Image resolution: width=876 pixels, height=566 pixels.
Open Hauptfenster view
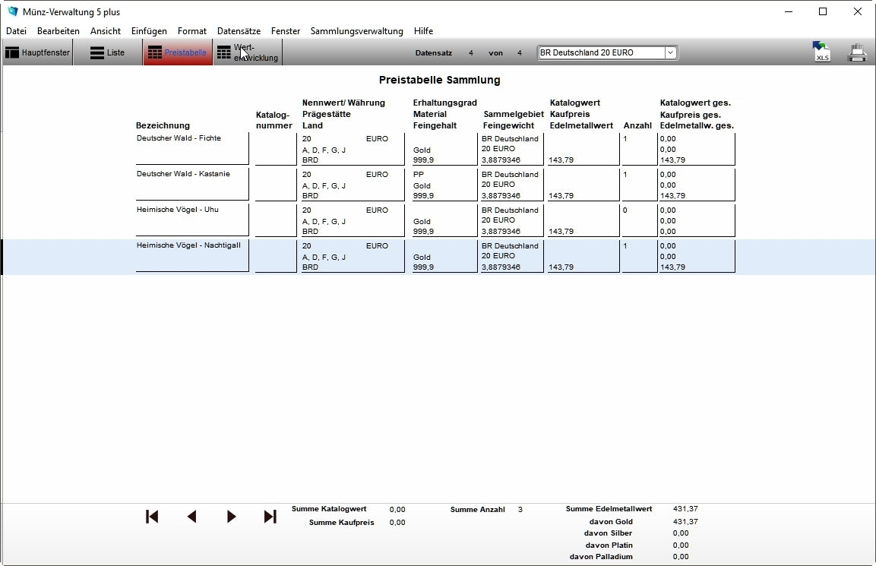pos(38,53)
